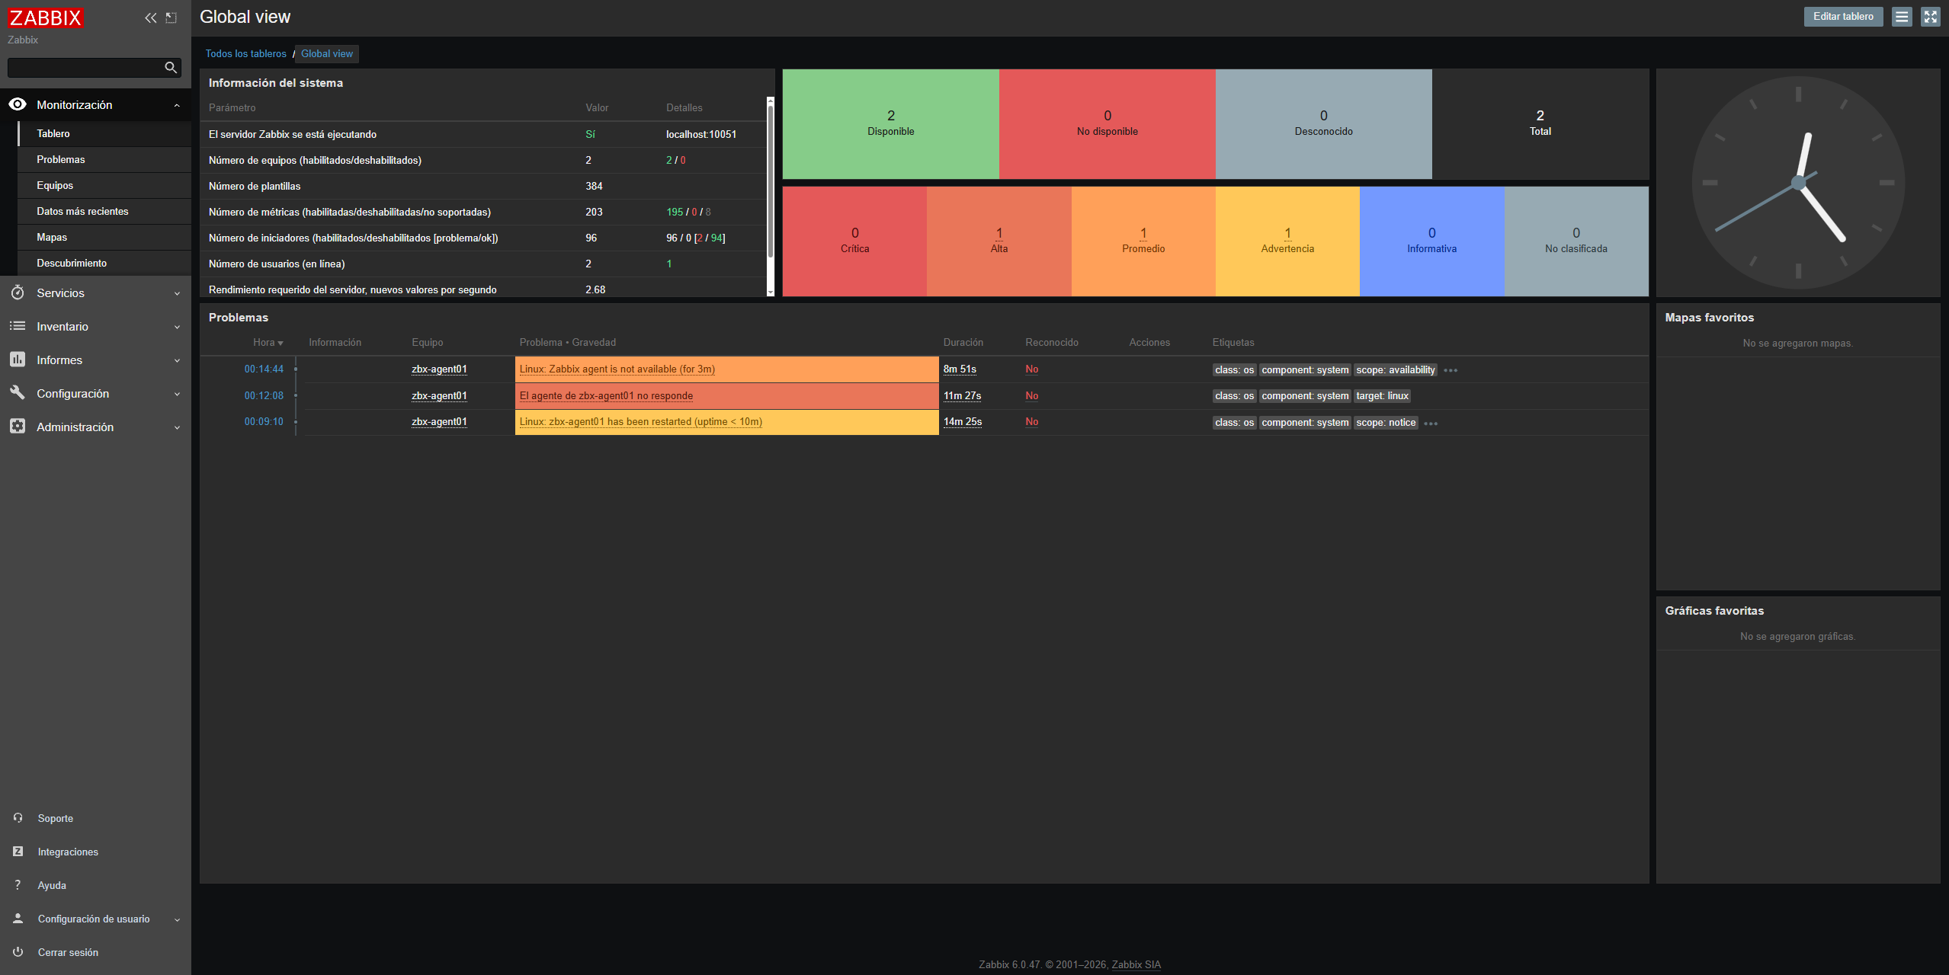Collapse the Monitorización menu section
1949x975 pixels.
(177, 105)
